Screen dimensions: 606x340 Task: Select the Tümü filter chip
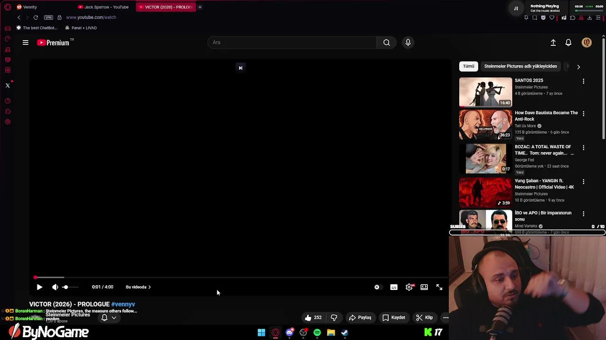[x=469, y=67]
